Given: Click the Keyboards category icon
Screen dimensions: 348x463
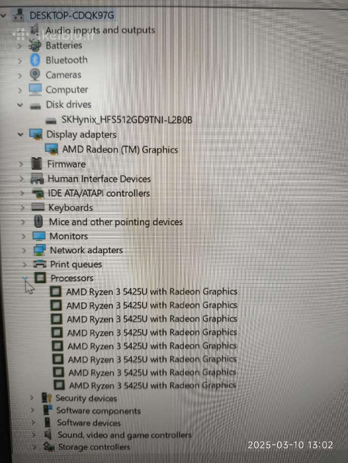Looking at the screenshot, I should coord(38,207).
